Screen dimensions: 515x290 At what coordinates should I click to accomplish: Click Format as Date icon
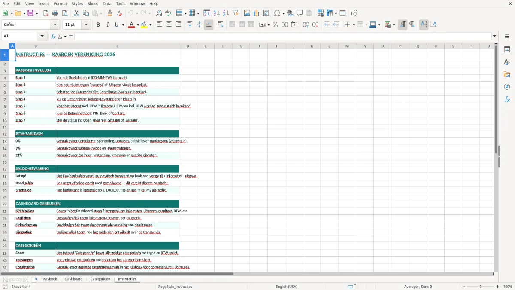tap(294, 25)
